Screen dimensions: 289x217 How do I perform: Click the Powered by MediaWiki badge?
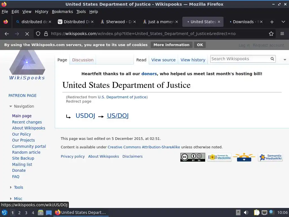coord(219,157)
